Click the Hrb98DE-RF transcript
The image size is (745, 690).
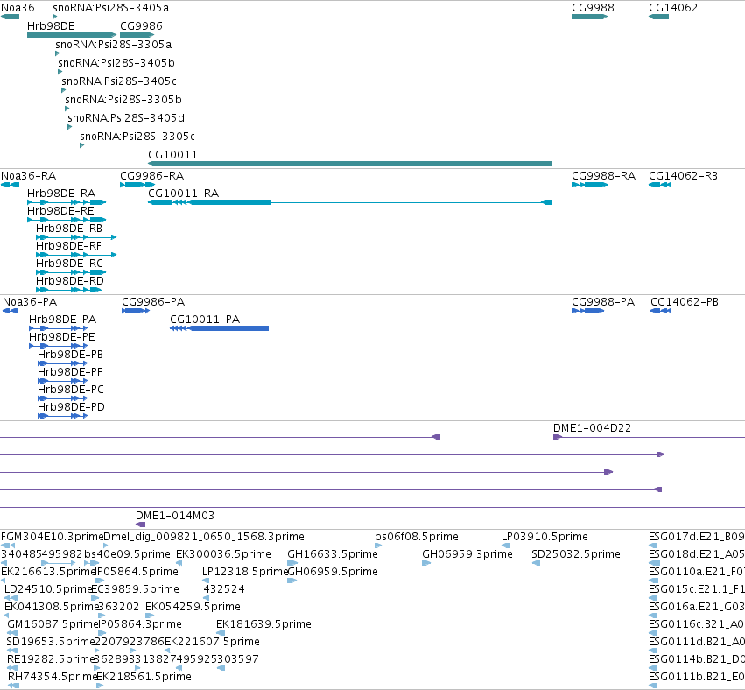[76, 255]
